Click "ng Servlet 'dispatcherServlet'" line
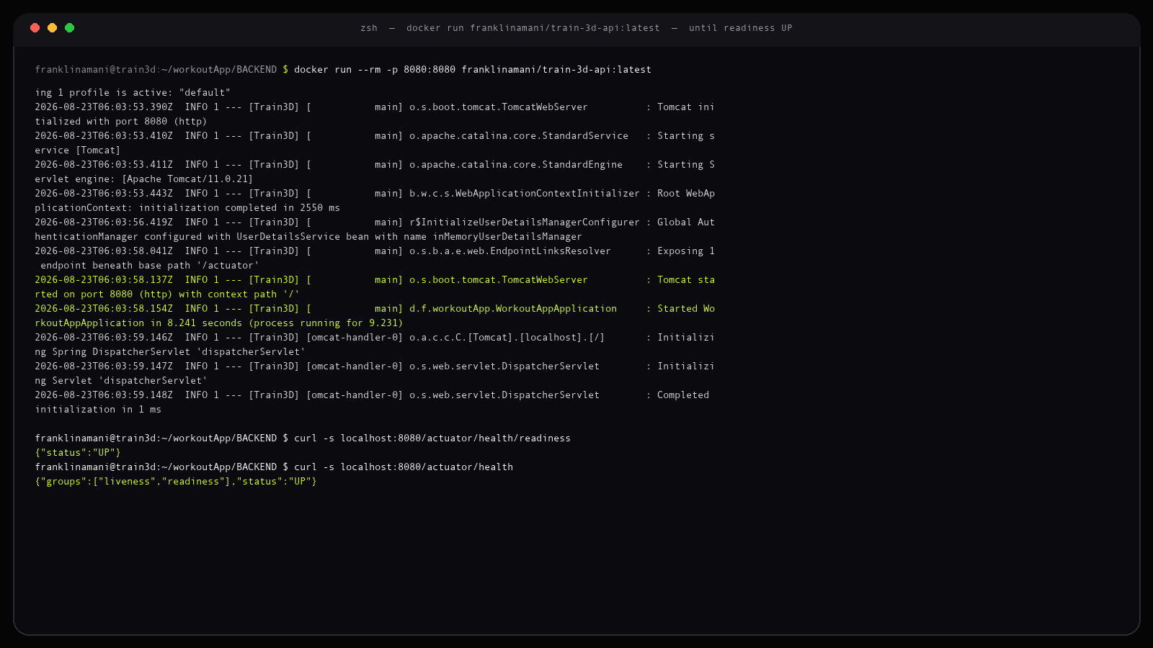This screenshot has height=648, width=1153. tap(121, 381)
